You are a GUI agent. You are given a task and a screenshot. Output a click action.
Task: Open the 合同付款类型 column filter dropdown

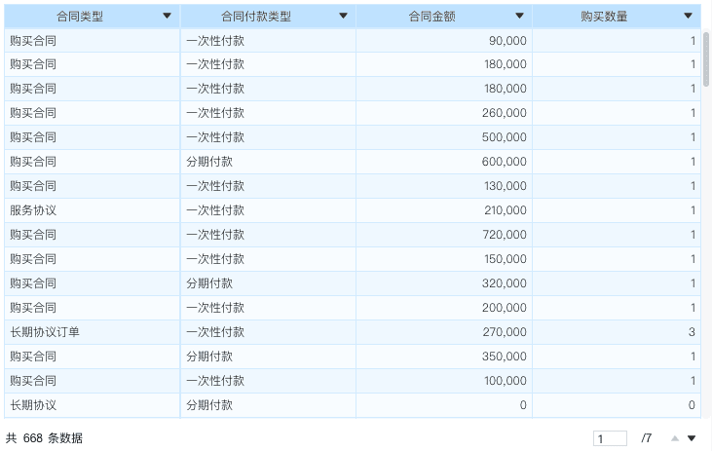pyautogui.click(x=343, y=16)
